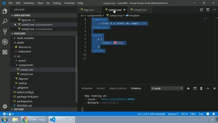
Task: Switch to the comp2.vue editor tab
Action: 140,10
